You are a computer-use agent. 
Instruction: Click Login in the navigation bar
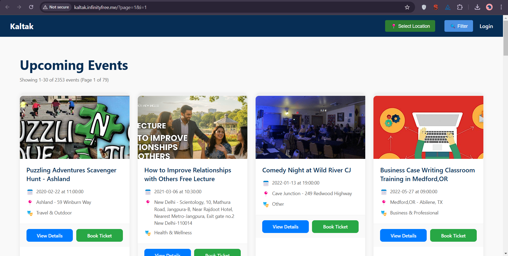(x=486, y=26)
